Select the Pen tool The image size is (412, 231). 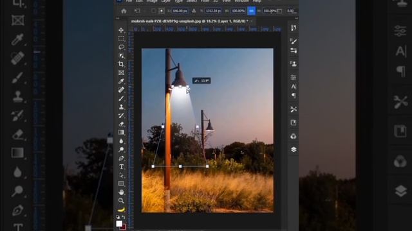tap(121, 158)
